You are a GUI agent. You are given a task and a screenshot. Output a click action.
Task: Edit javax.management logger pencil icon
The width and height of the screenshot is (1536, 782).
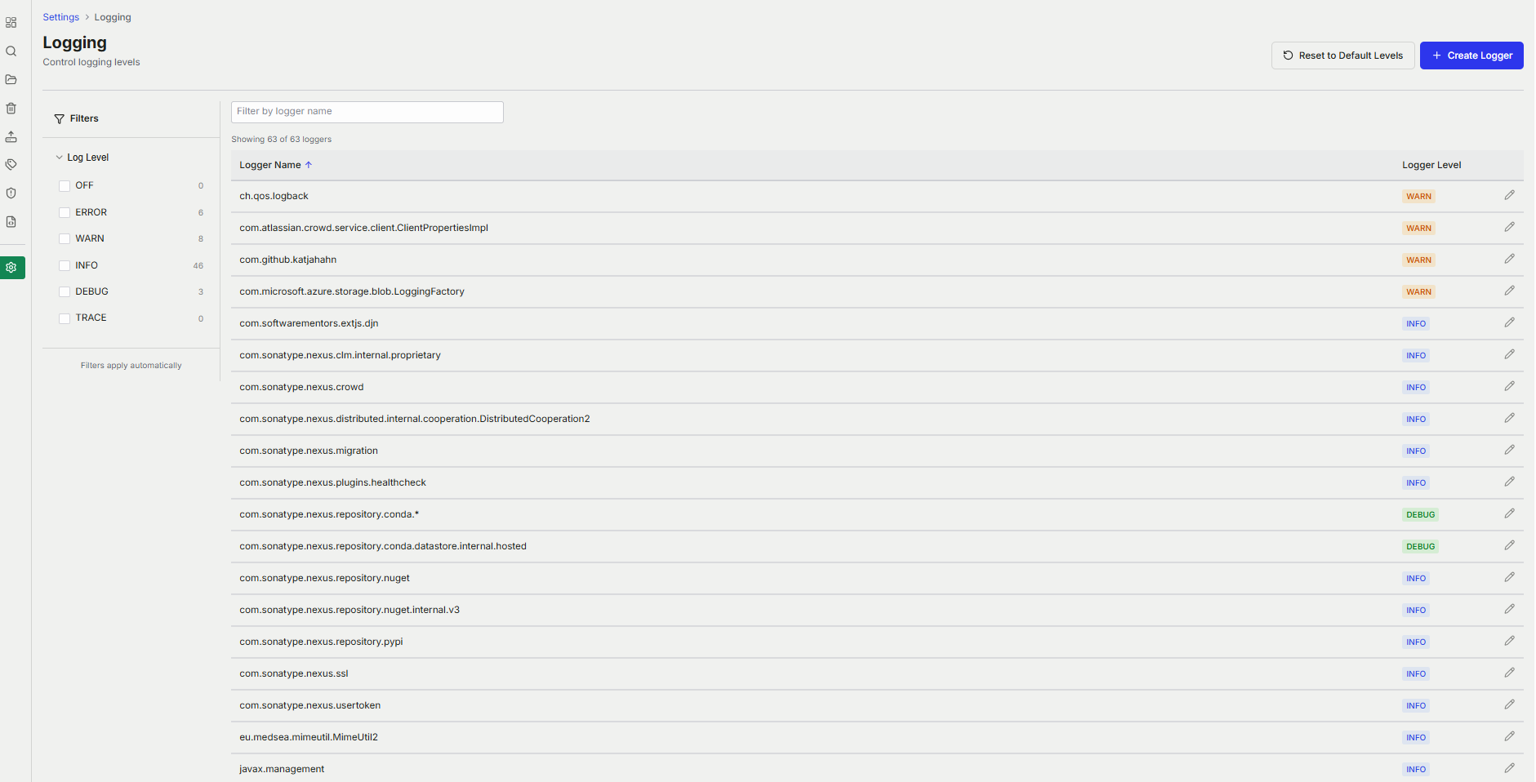[x=1509, y=768]
